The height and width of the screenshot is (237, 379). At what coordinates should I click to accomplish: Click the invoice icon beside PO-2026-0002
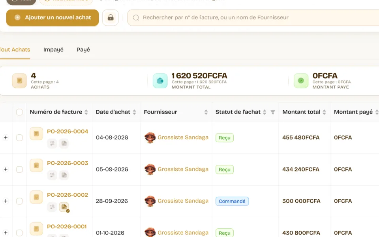coord(36,197)
